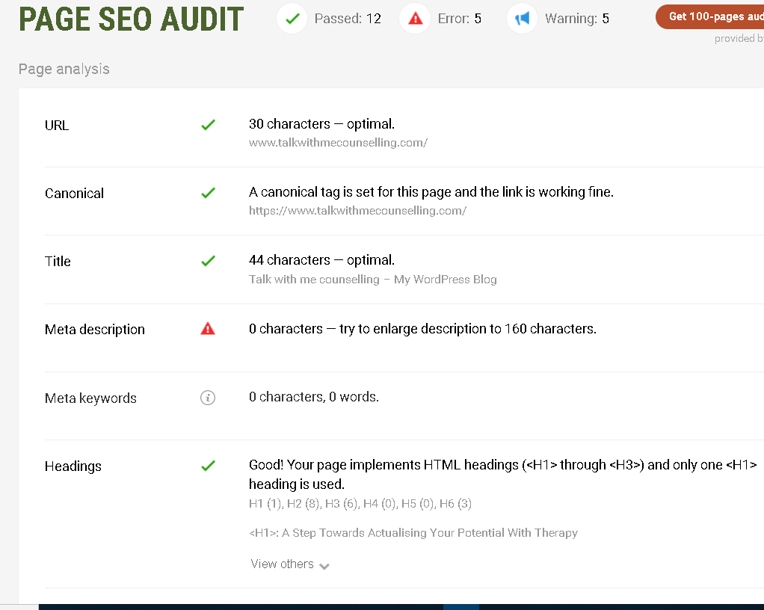The height and width of the screenshot is (610, 764).
Task: Click the red warning icon beside Meta description
Action: (208, 328)
